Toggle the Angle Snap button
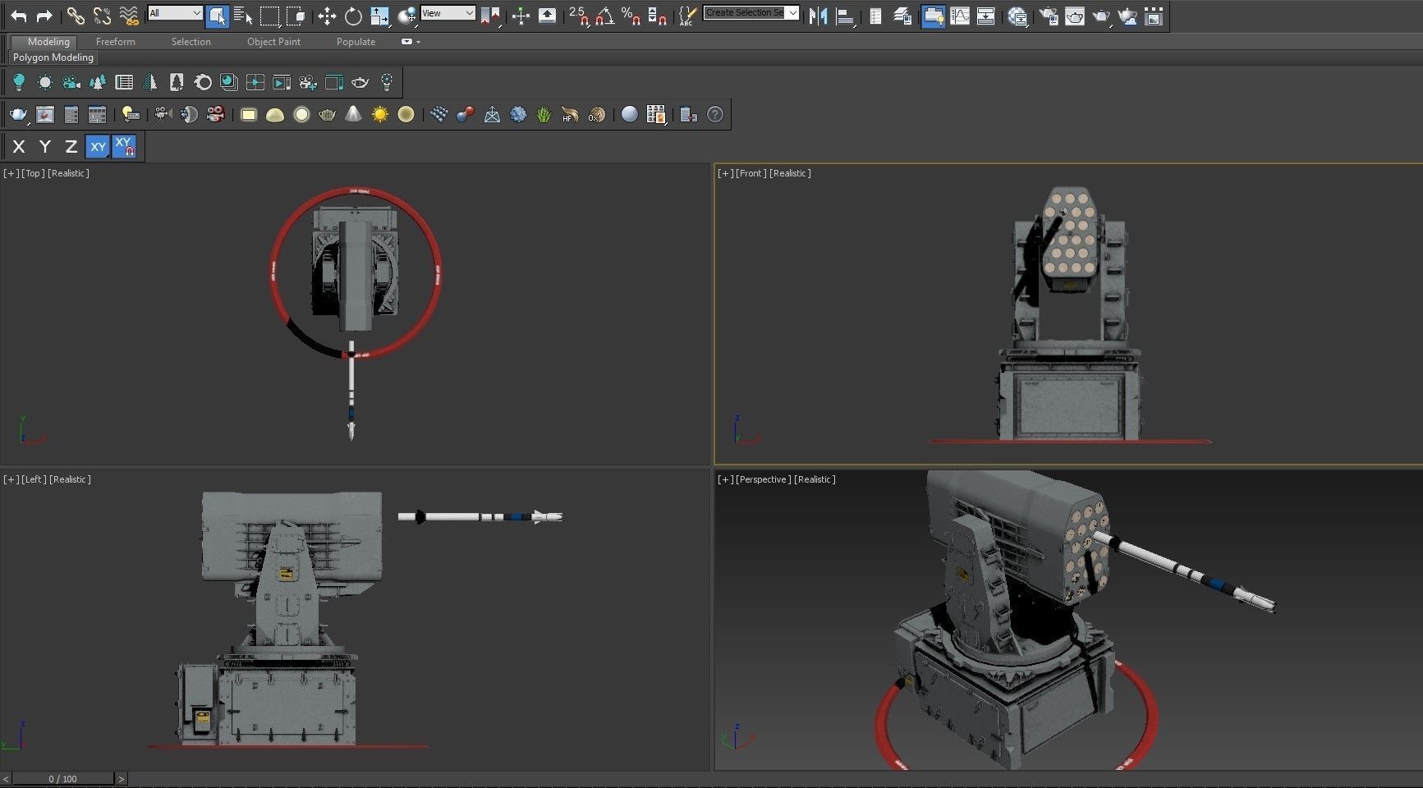The width and height of the screenshot is (1423, 788). point(605,16)
